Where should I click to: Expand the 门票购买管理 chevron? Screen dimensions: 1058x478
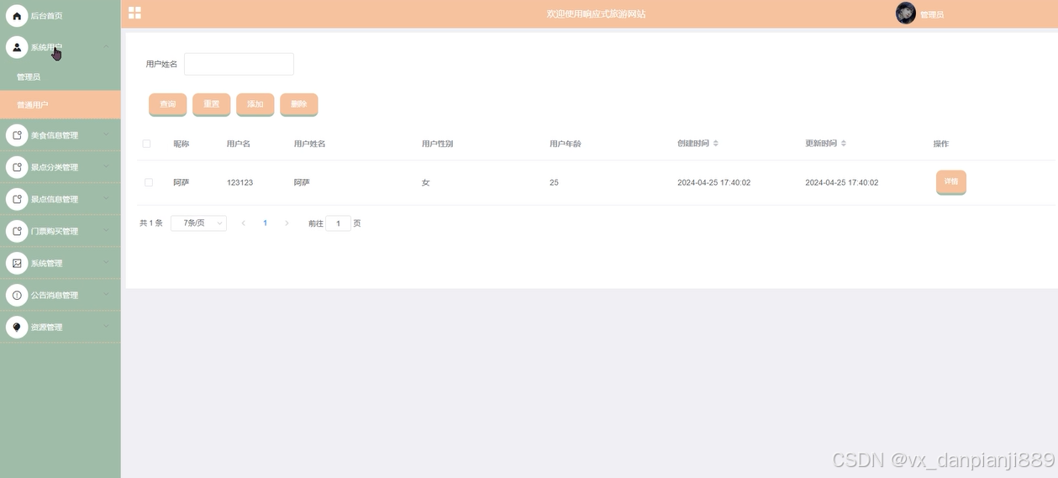coord(106,230)
